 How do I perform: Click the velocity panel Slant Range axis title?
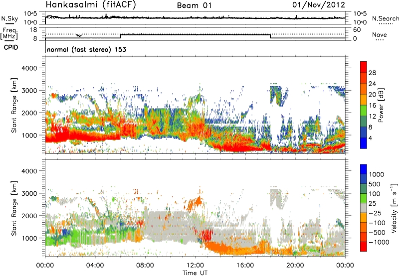(x=14, y=208)
